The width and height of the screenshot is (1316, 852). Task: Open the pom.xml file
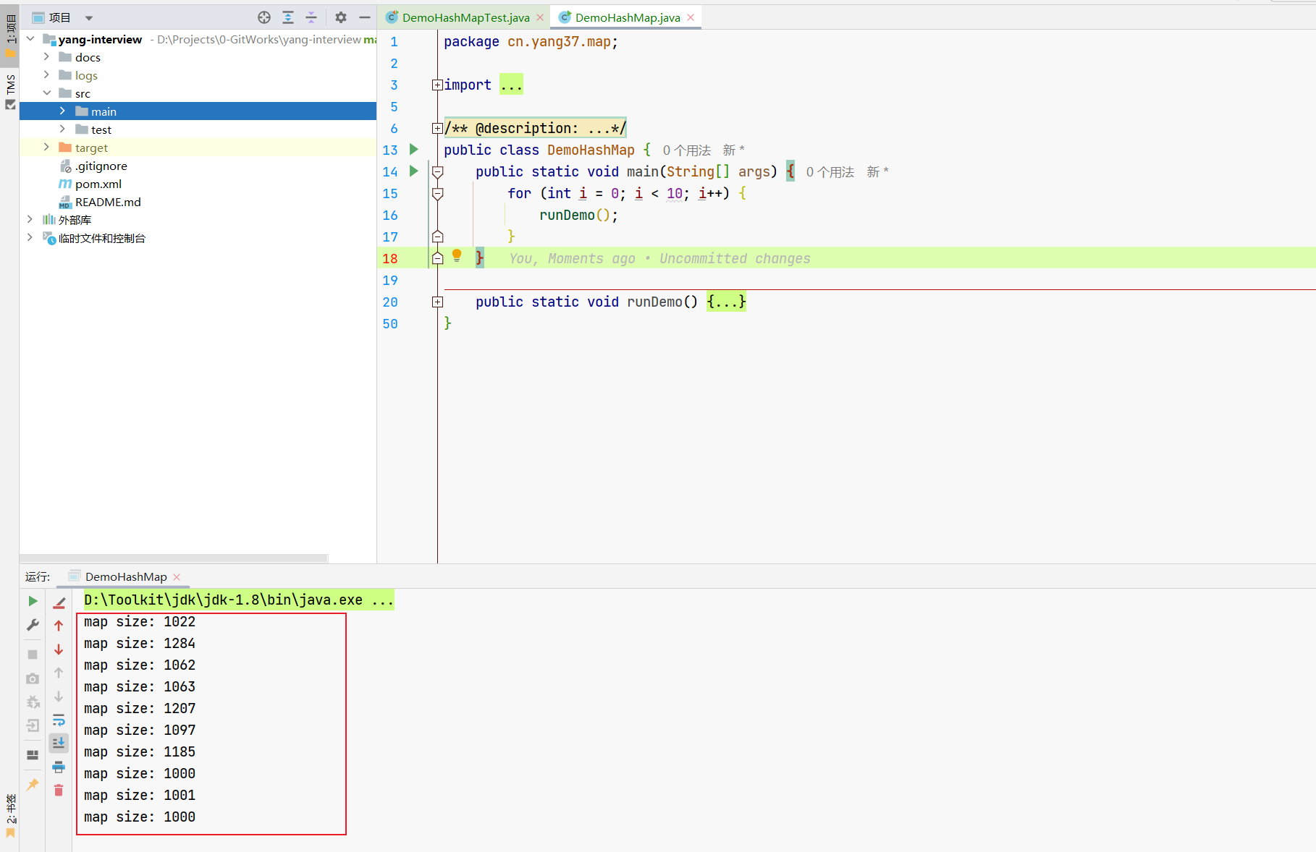point(98,184)
